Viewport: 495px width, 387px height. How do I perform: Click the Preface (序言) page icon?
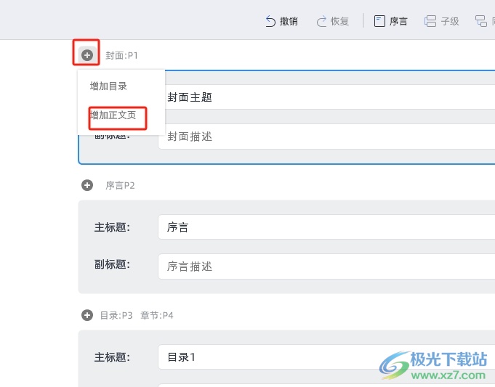point(379,21)
